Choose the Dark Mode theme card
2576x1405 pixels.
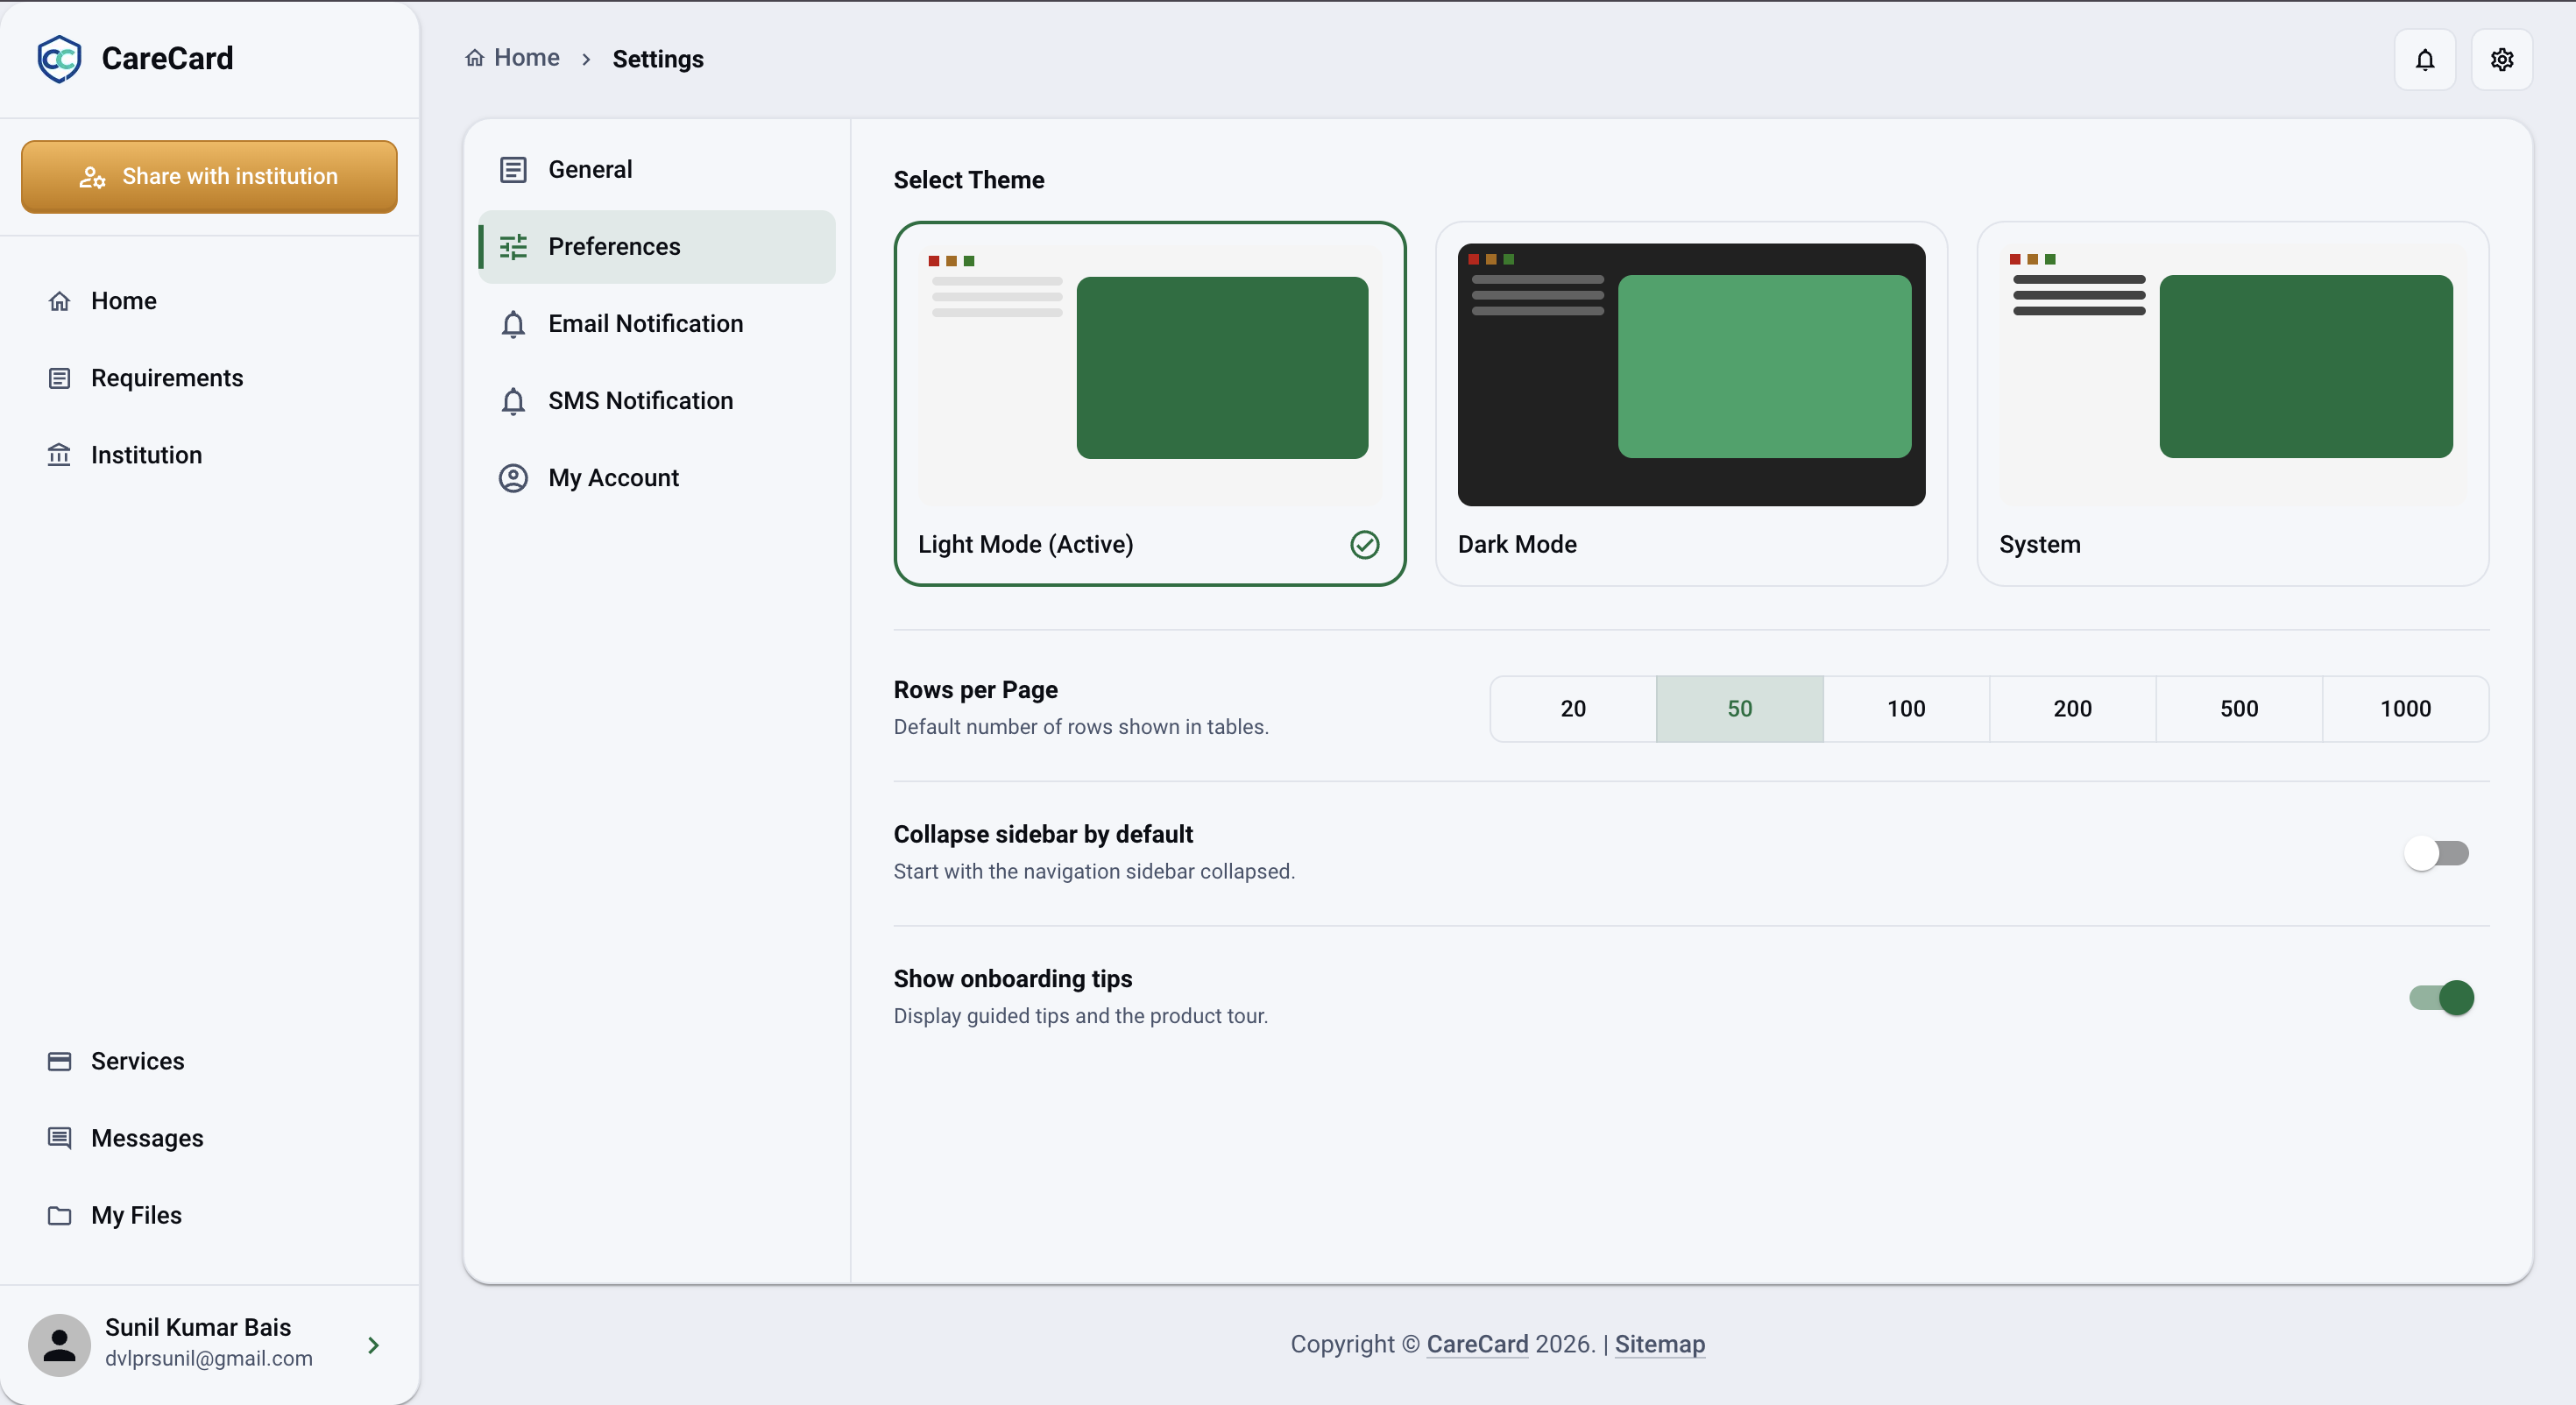pos(1691,404)
